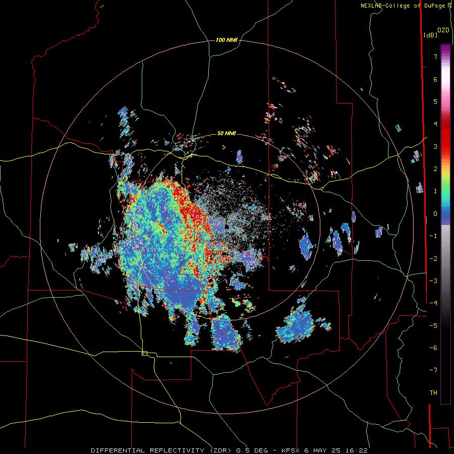Click the TH label on the color scale
The height and width of the screenshot is (454, 454).
click(x=433, y=392)
